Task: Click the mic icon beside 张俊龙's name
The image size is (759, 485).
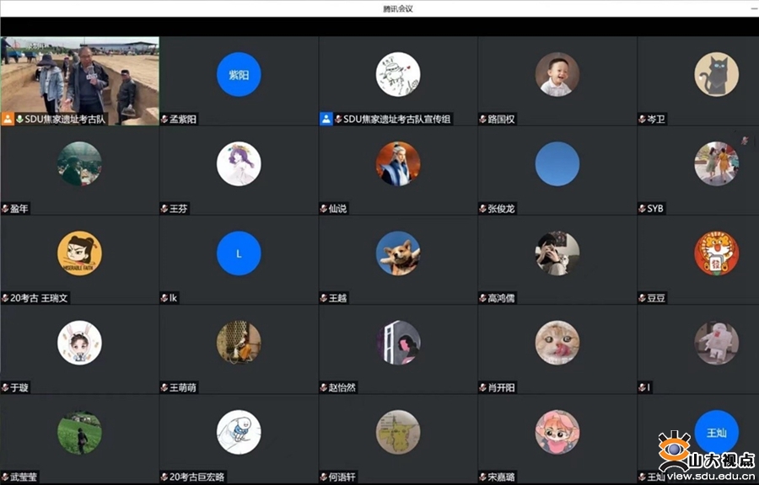Action: click(x=482, y=209)
